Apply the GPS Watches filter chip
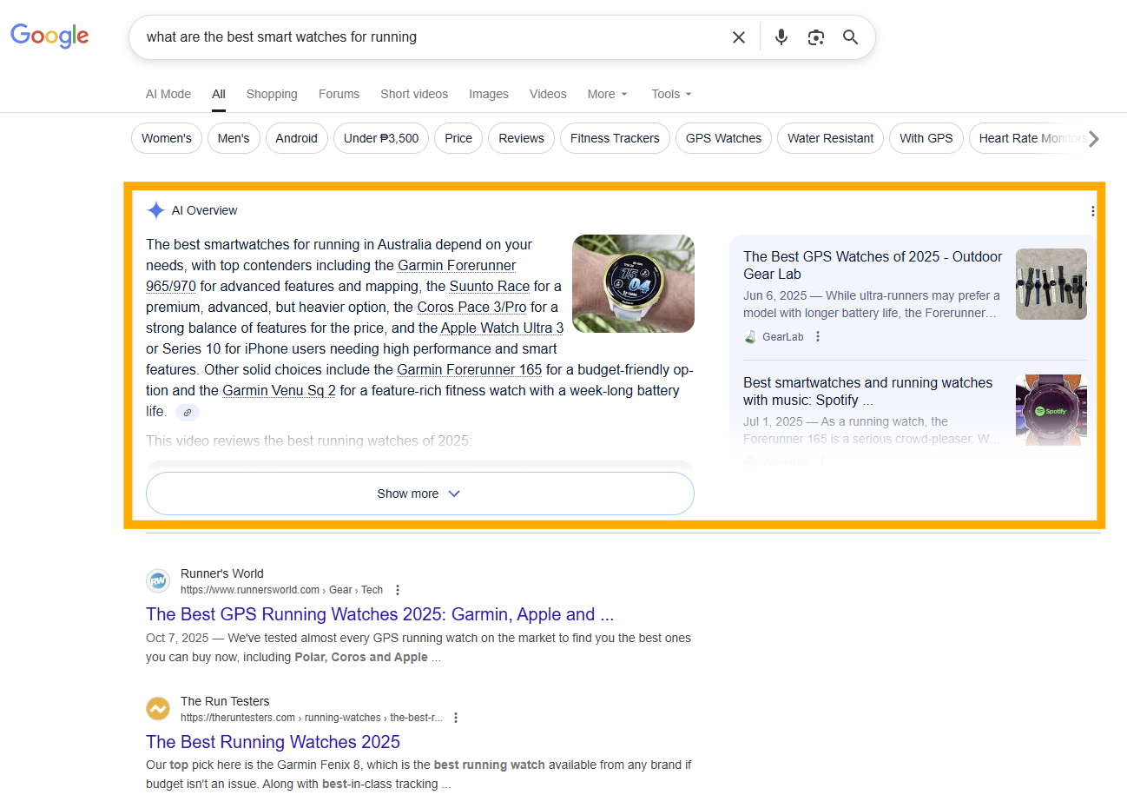Image resolution: width=1127 pixels, height=795 pixels. click(x=723, y=138)
